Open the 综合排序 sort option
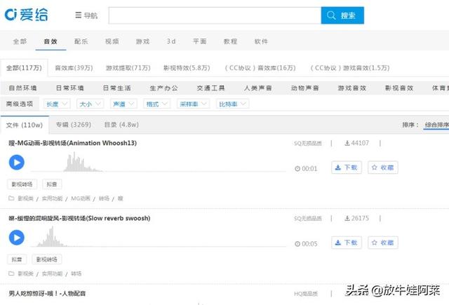 tap(435, 126)
